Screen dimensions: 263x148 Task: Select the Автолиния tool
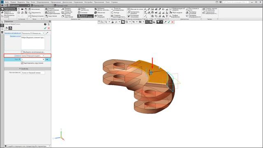[x=34, y=9]
